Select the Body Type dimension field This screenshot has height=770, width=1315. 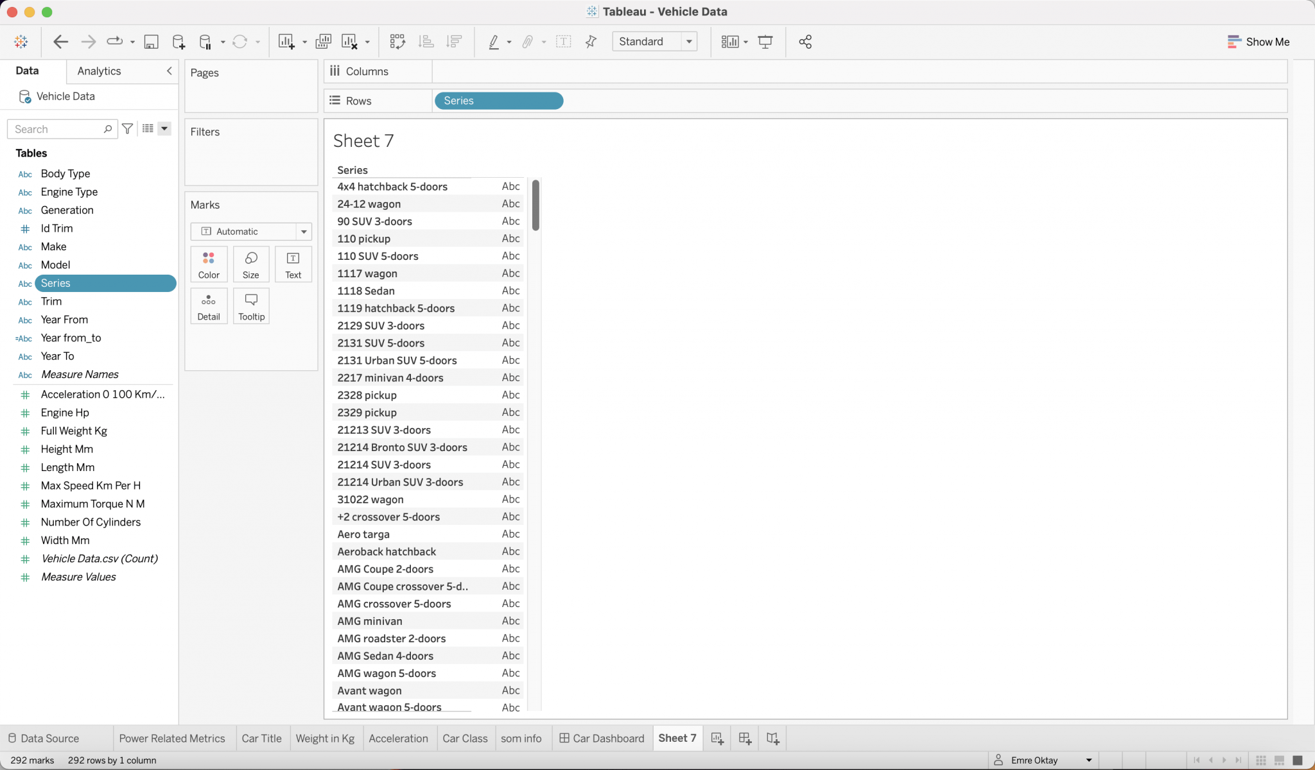click(65, 174)
